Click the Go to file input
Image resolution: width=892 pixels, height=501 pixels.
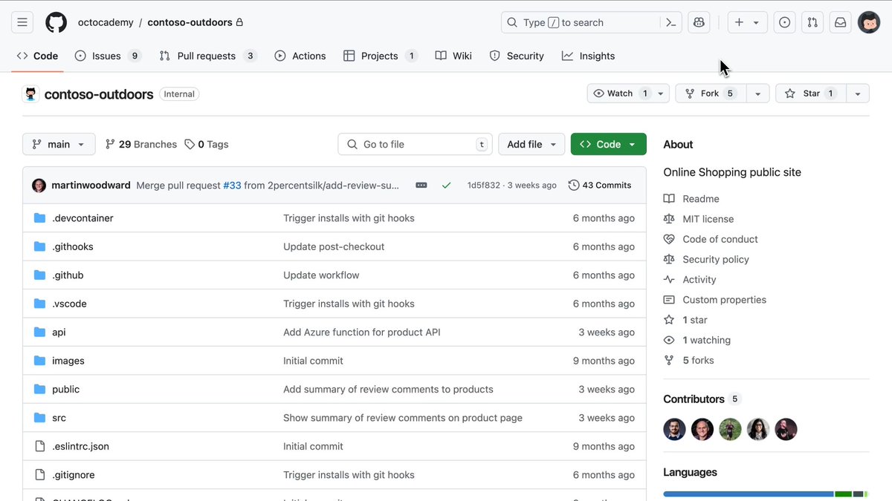coord(416,144)
